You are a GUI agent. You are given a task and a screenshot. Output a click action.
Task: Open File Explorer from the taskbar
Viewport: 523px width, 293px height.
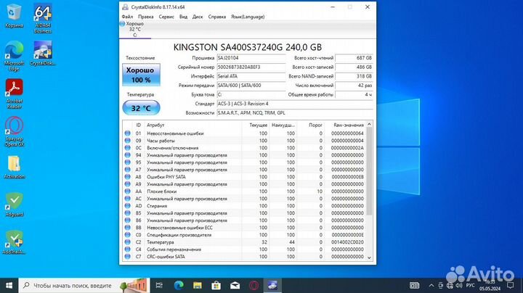197,285
